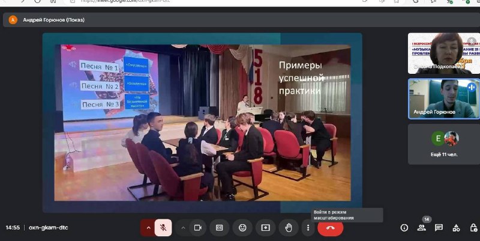
Task: Click the green E participant avatar
Action: 438,139
